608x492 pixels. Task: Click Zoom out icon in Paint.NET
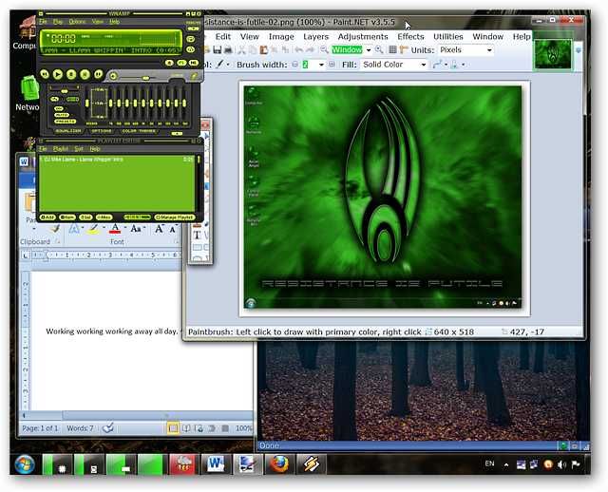324,49
